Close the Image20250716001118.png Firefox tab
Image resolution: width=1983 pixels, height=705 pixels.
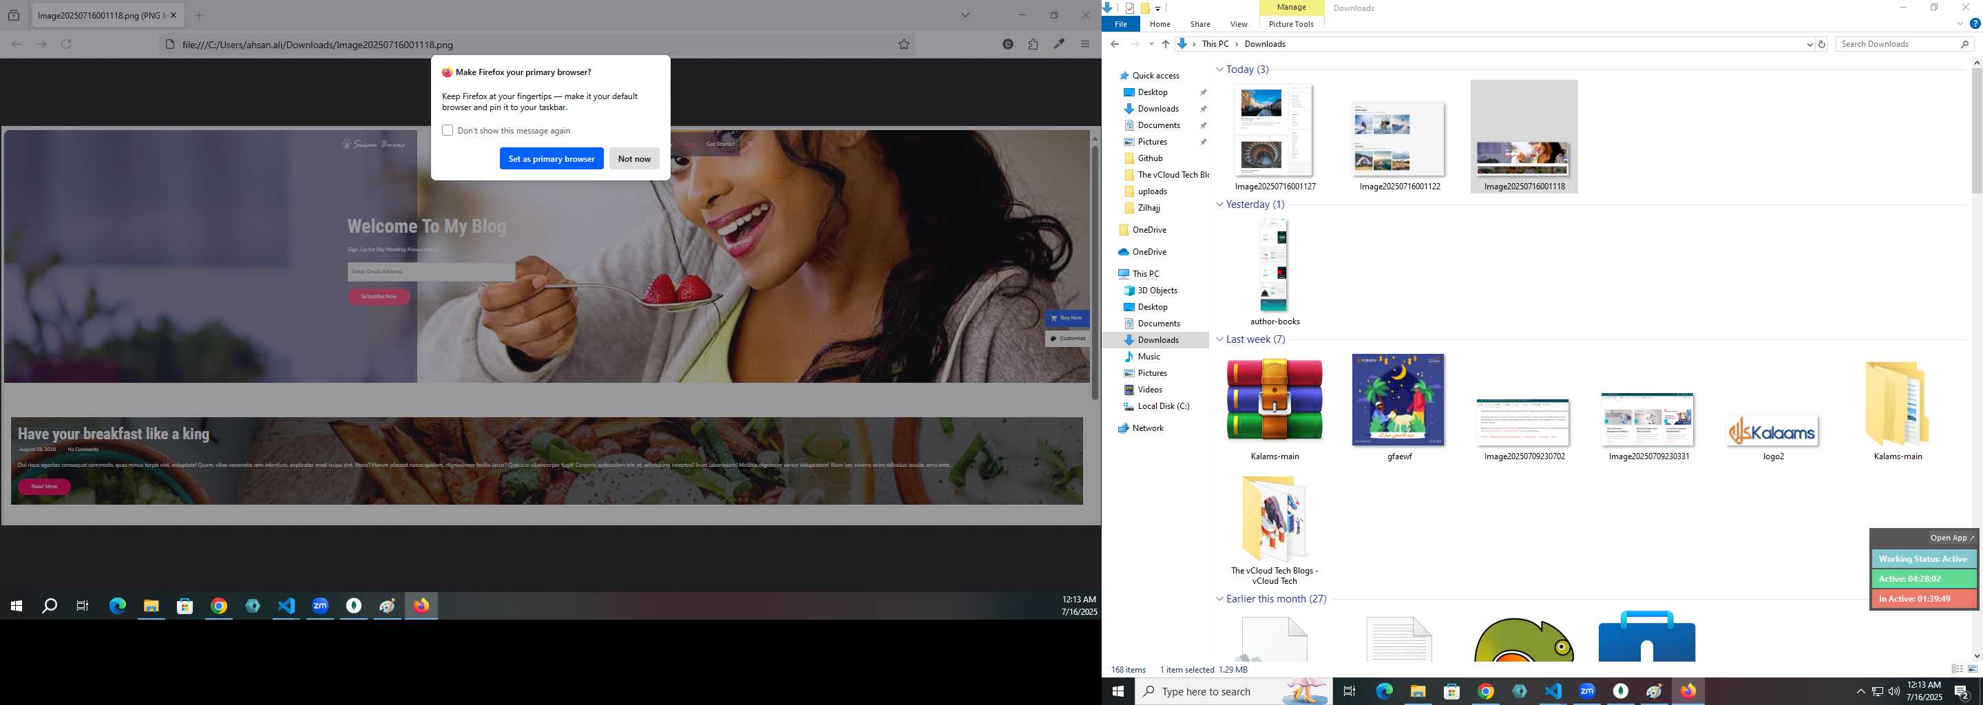[174, 15]
